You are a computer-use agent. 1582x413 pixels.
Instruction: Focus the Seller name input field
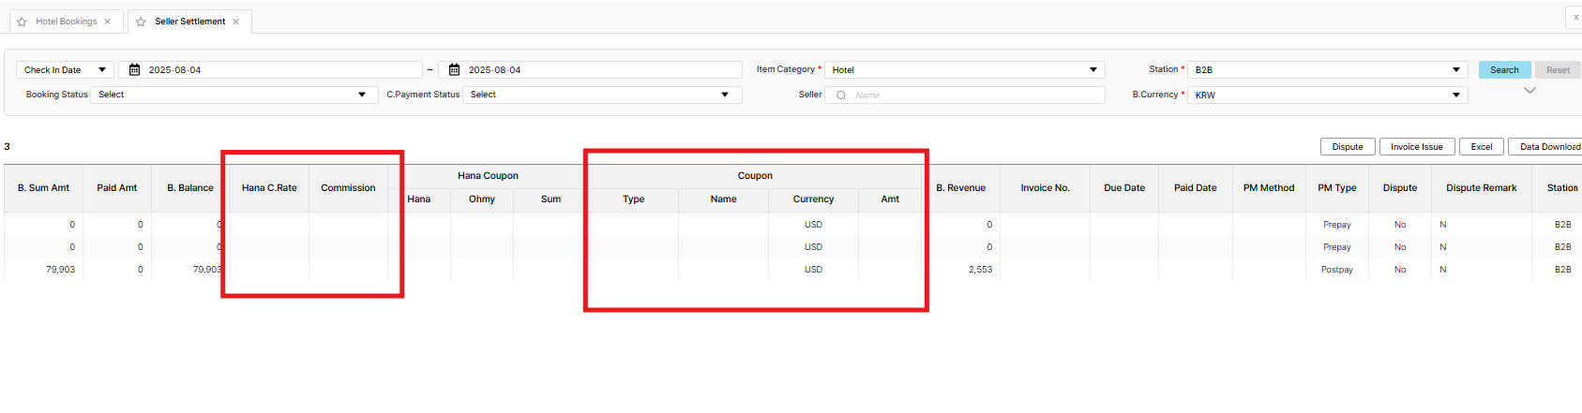pyautogui.click(x=975, y=96)
